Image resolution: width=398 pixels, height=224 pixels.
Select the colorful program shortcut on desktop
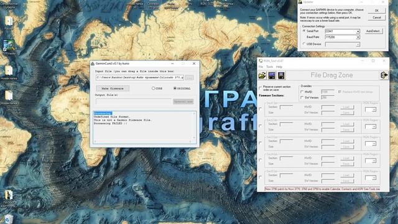pos(9,46)
